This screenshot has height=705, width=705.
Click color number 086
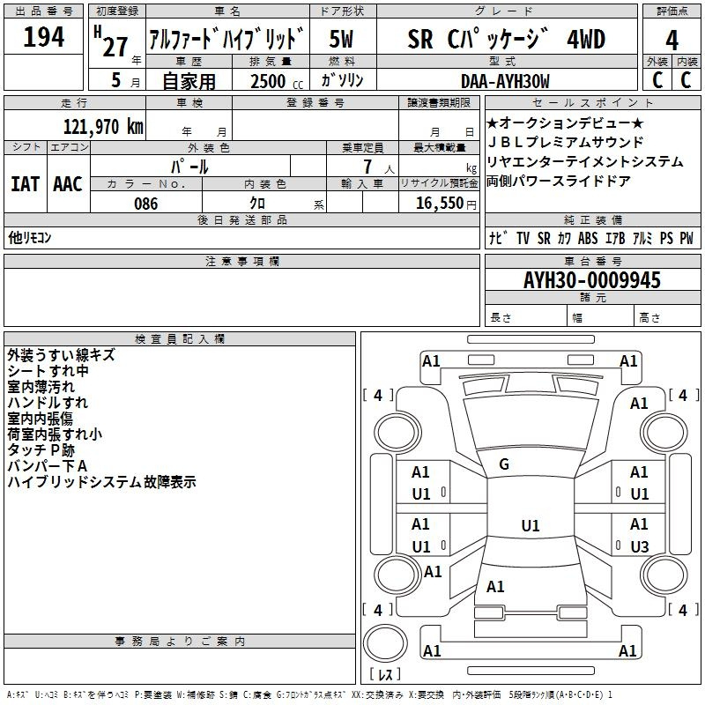coord(145,204)
